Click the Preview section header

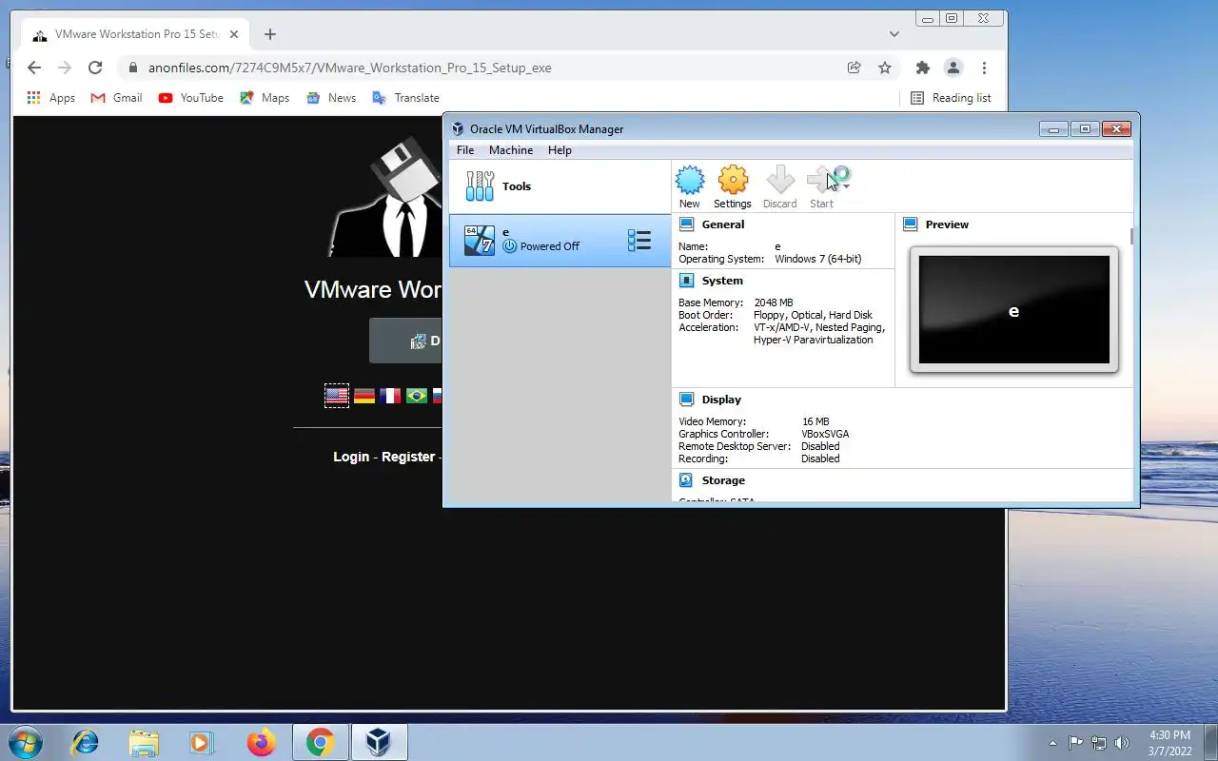[947, 224]
